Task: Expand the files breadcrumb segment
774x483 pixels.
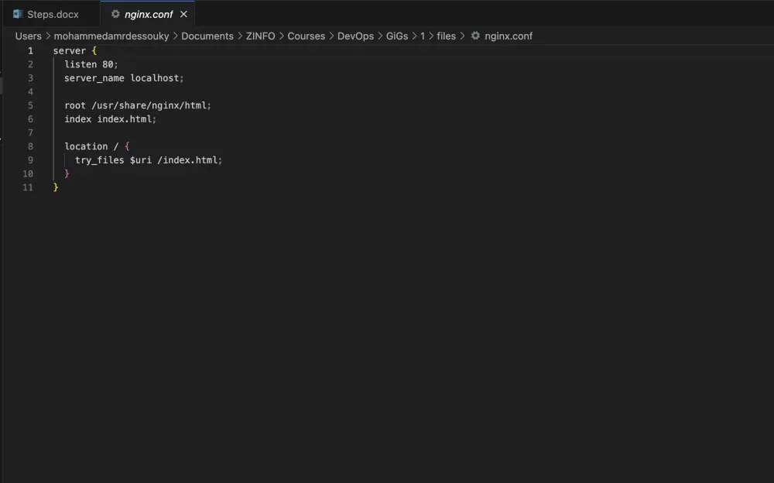Action: click(446, 36)
